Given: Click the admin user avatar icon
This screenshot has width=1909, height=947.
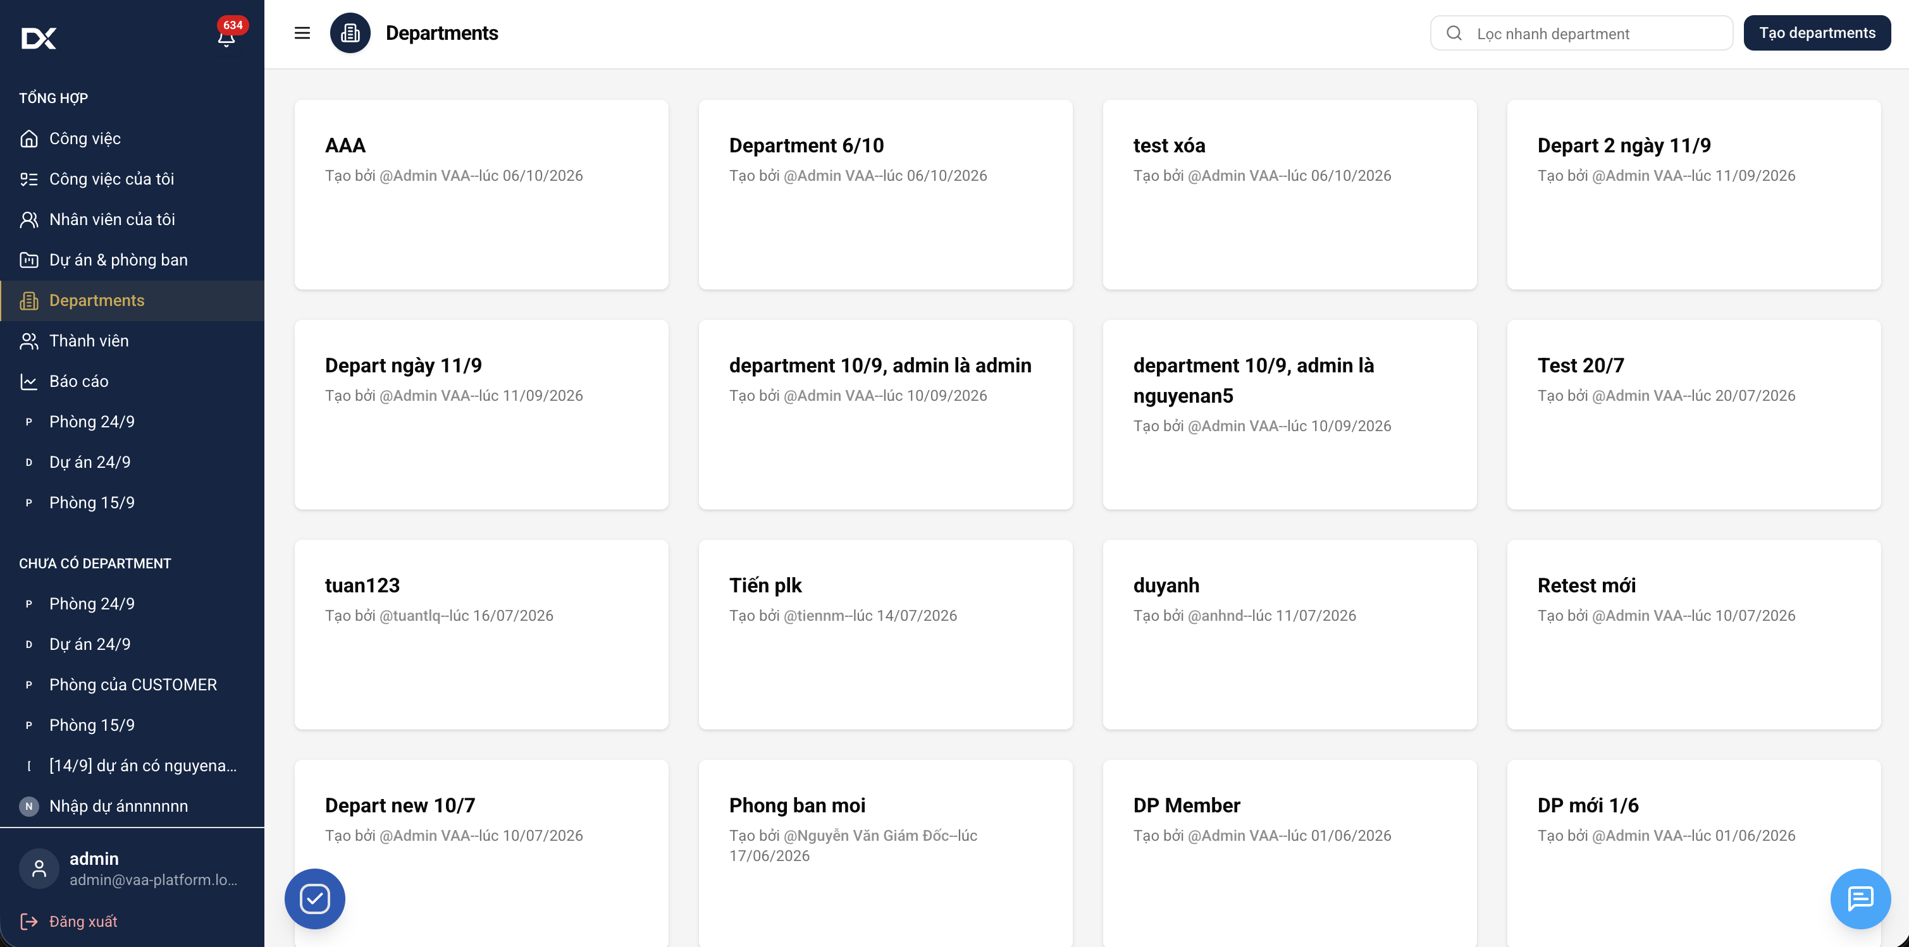Looking at the screenshot, I should [39, 869].
